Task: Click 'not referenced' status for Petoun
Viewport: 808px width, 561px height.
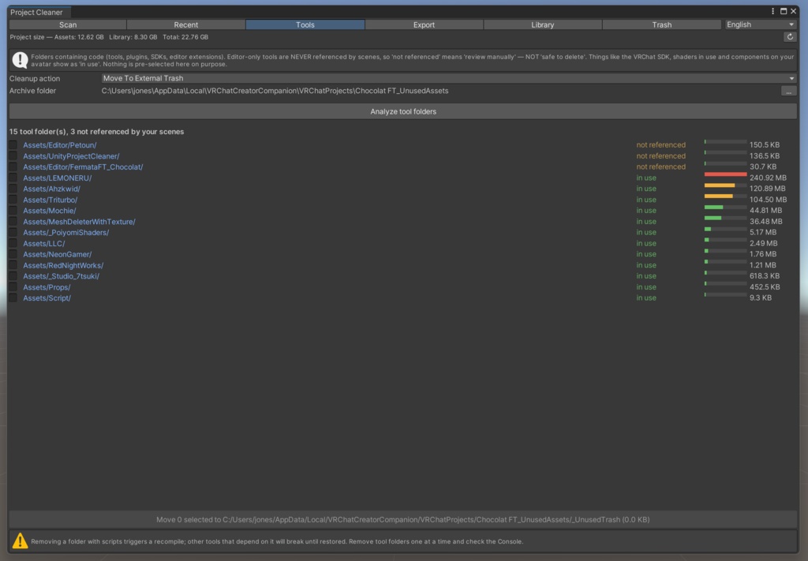Action: (x=660, y=145)
